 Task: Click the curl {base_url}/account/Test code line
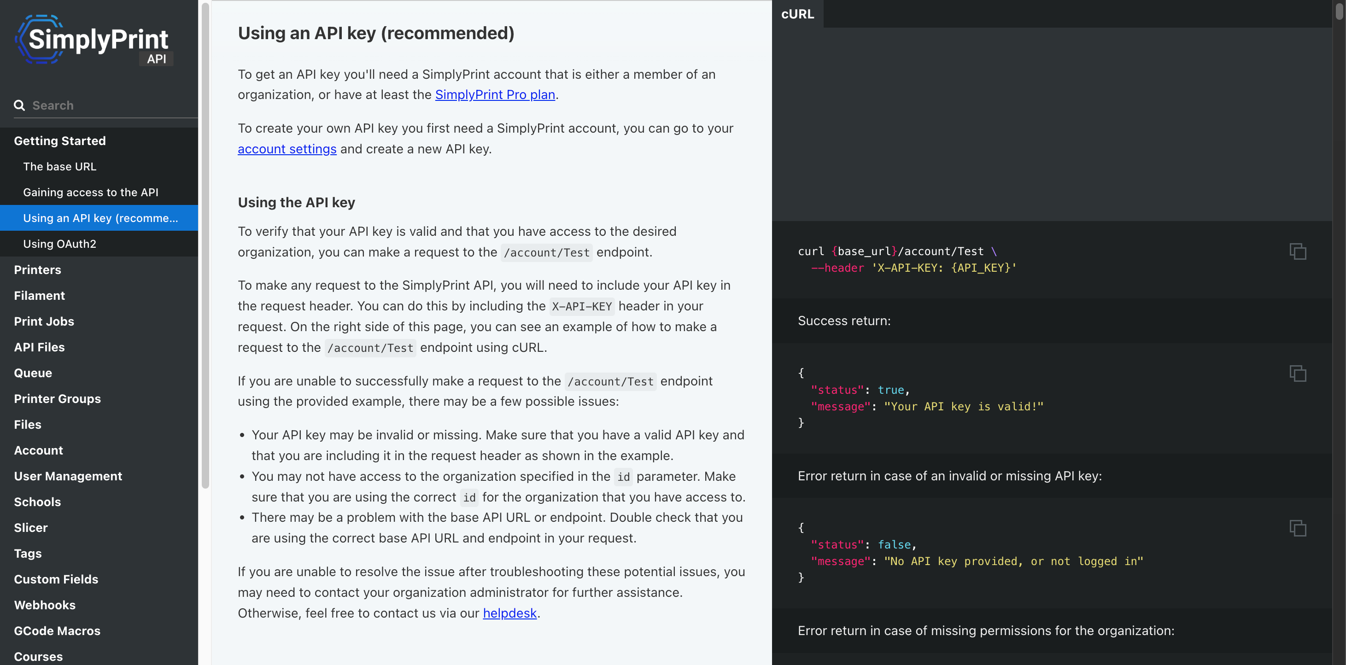click(x=897, y=251)
